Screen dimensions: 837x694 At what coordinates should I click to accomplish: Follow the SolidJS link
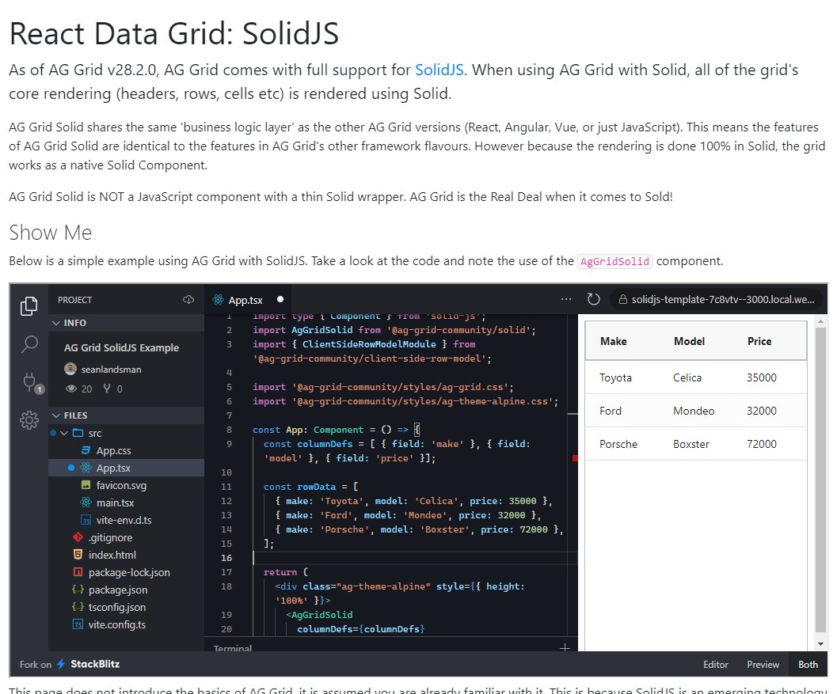pyautogui.click(x=439, y=70)
